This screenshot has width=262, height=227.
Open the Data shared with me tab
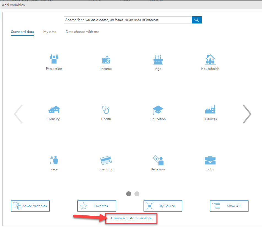click(x=82, y=31)
